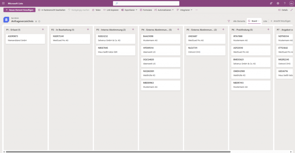Click the filter funnel icon
Viewport: 295px width, 153px height.
[x=229, y=21]
